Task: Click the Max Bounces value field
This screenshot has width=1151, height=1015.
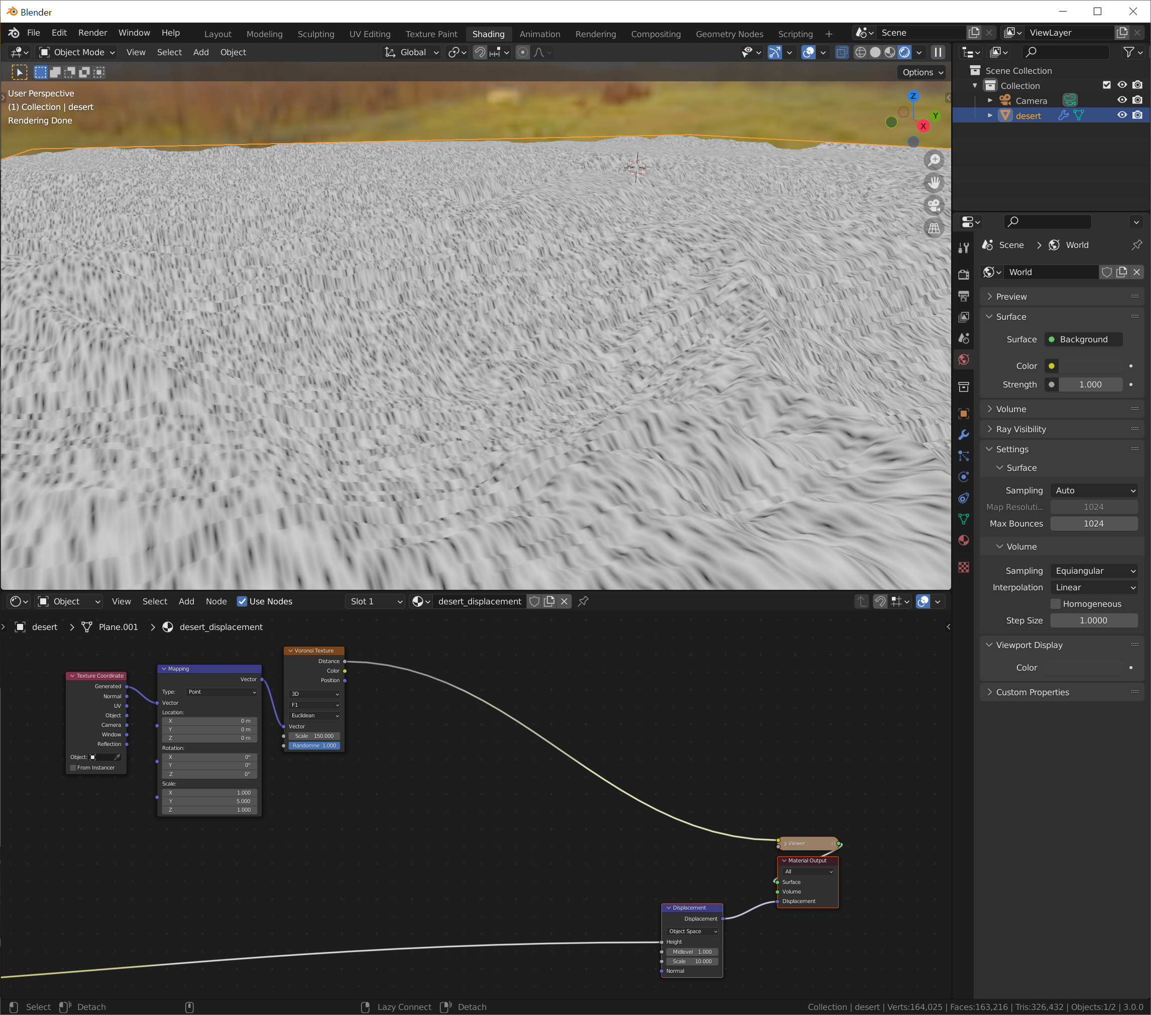Action: pos(1093,524)
